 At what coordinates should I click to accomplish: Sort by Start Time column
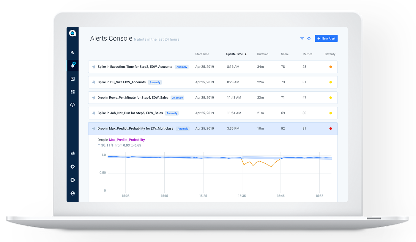202,54
